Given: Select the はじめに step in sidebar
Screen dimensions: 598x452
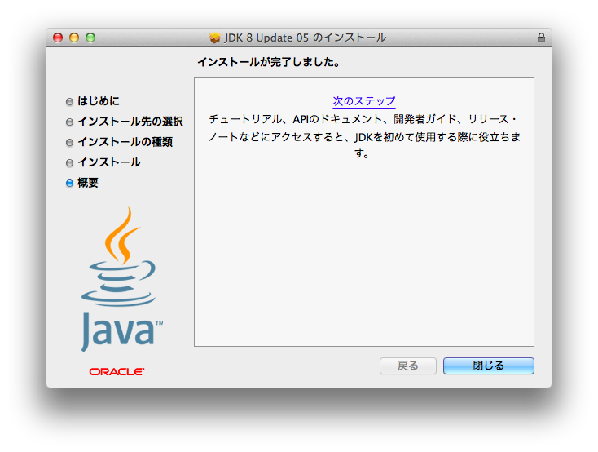Looking at the screenshot, I should click(99, 101).
